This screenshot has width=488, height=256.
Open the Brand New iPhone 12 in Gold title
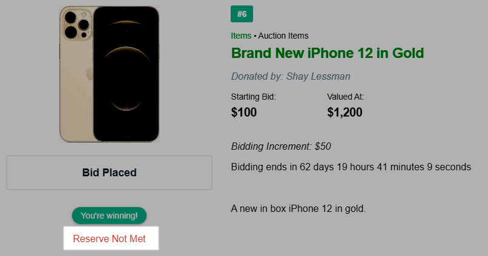tap(328, 53)
